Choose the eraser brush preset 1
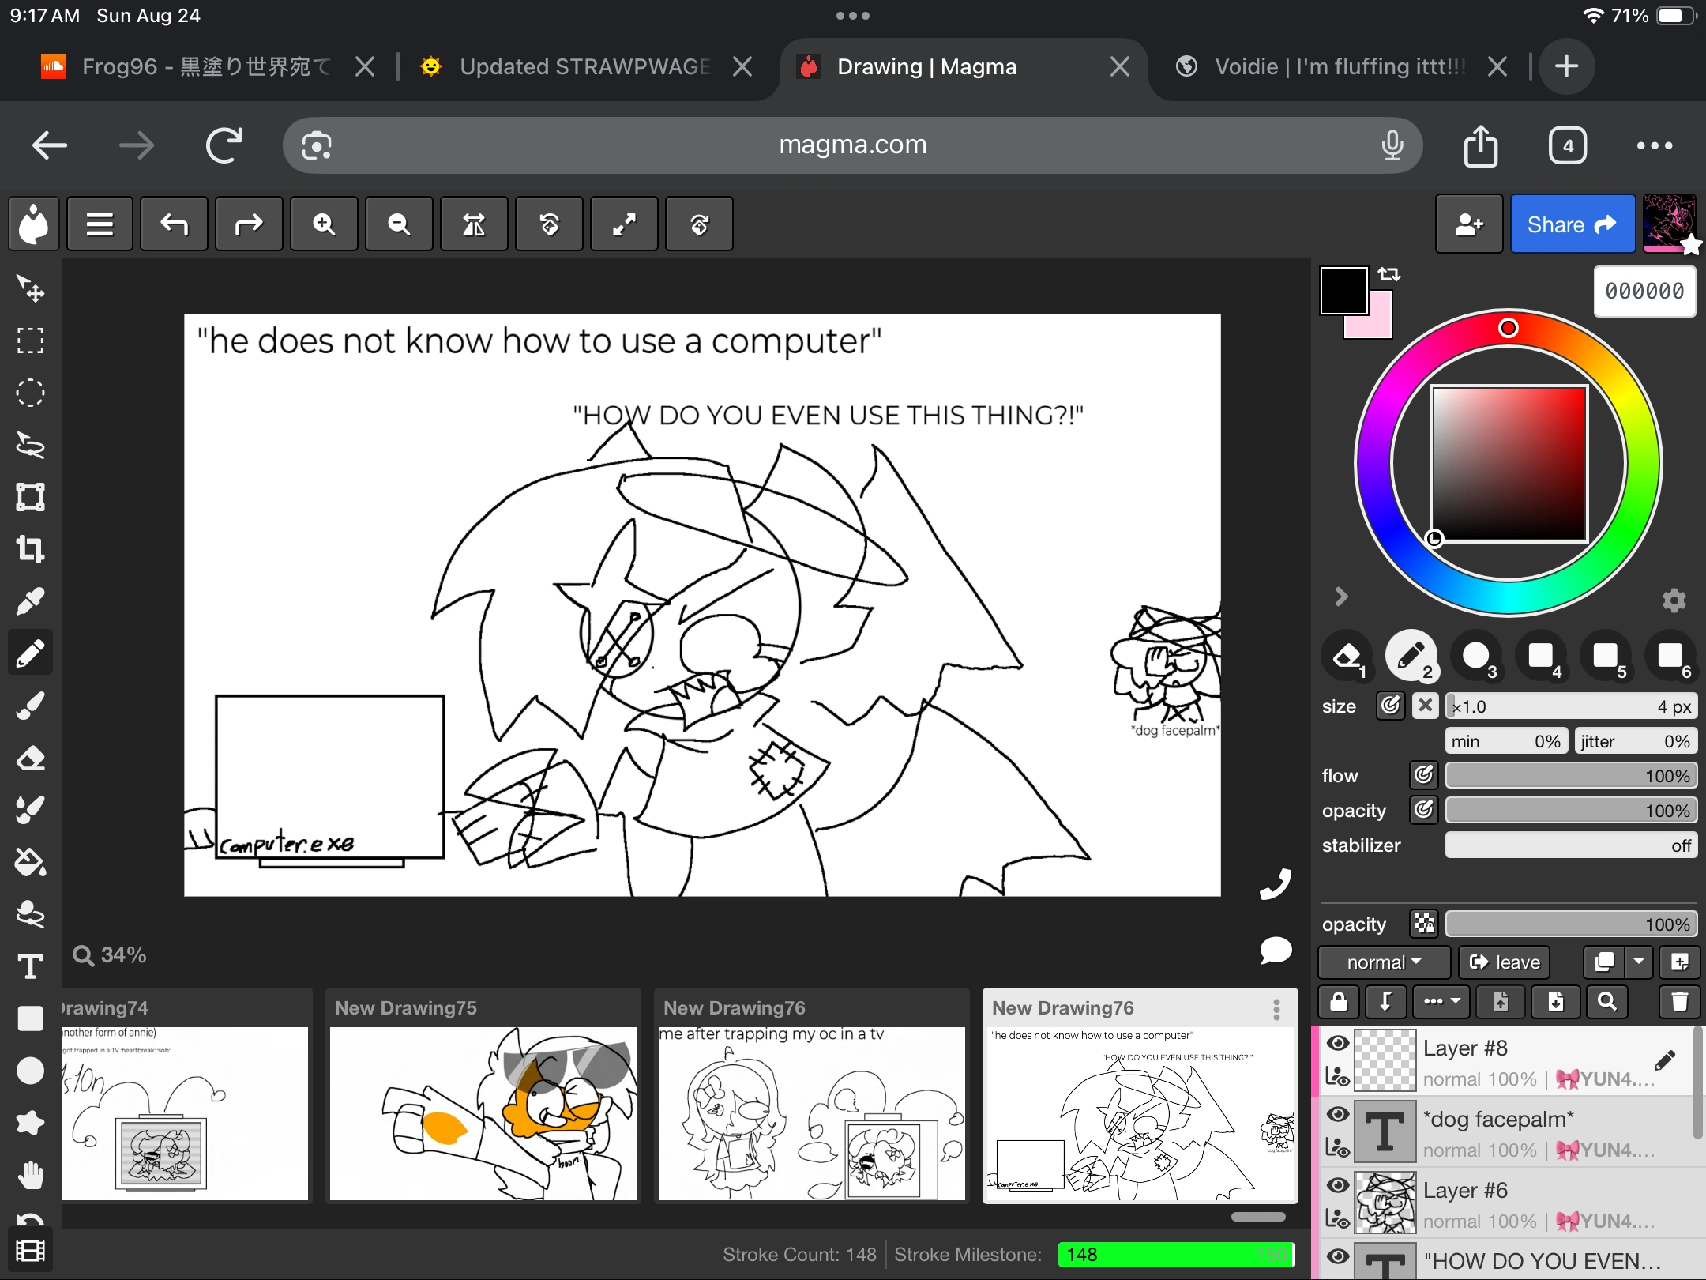The width and height of the screenshot is (1706, 1280). click(1347, 656)
